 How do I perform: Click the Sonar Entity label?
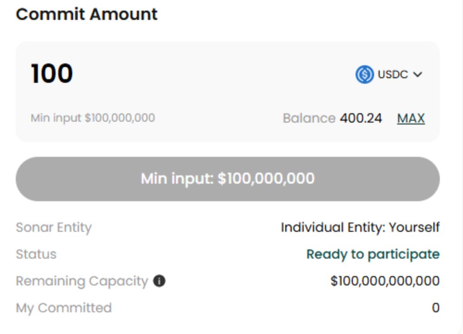coord(54,228)
